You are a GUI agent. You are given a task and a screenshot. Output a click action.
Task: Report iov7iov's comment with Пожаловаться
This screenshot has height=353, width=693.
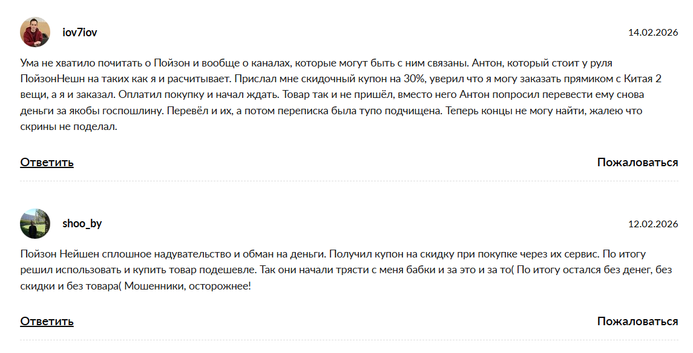(x=637, y=162)
